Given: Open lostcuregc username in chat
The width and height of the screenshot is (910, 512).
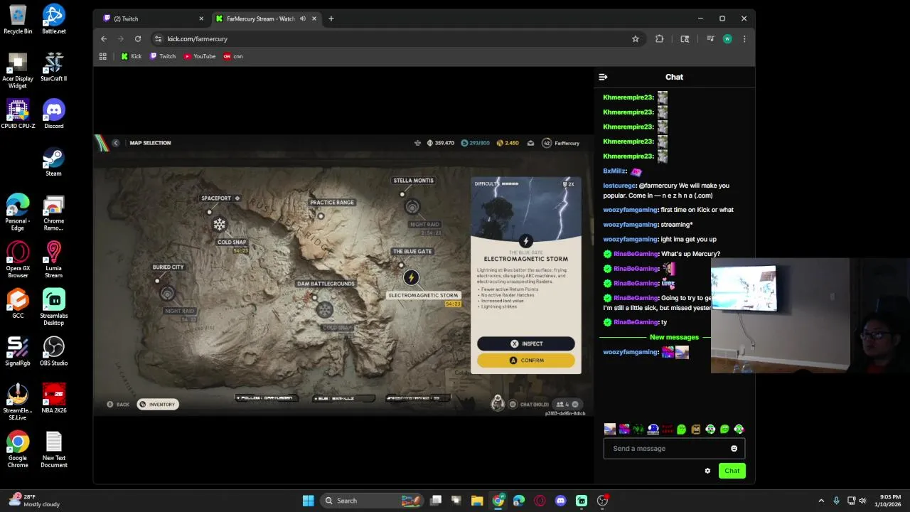Looking at the screenshot, I should tap(619, 186).
